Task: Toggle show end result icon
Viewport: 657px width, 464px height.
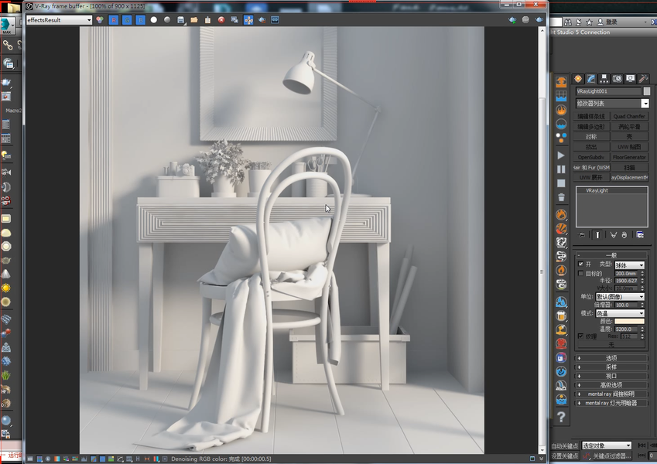Action: pyautogui.click(x=597, y=235)
